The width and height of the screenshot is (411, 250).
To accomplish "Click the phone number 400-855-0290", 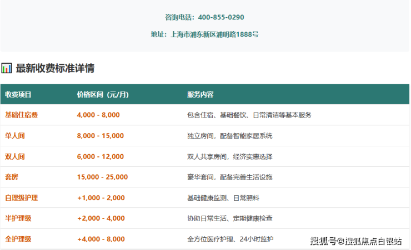I will point(220,17).
